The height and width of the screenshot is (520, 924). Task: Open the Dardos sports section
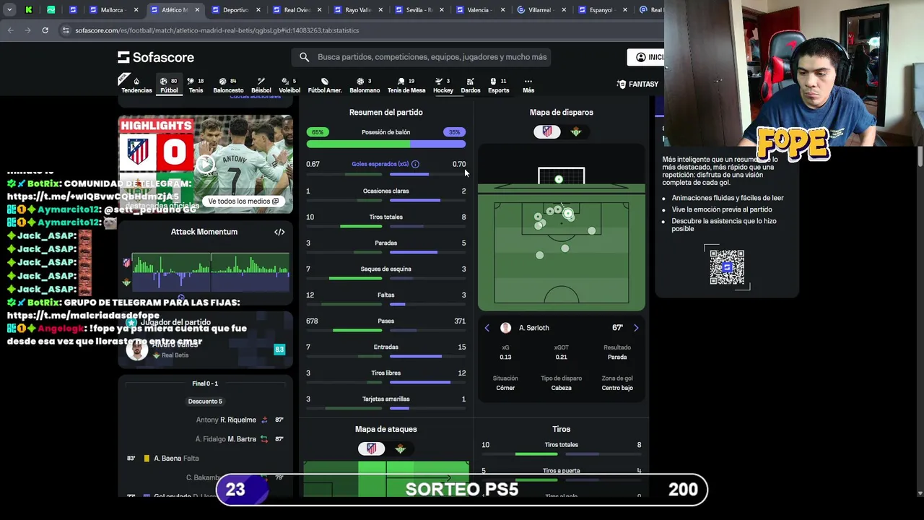tap(471, 85)
